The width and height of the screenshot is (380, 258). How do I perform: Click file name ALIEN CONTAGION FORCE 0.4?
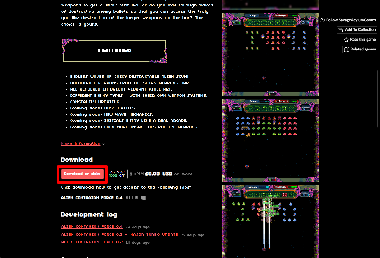tap(92, 198)
